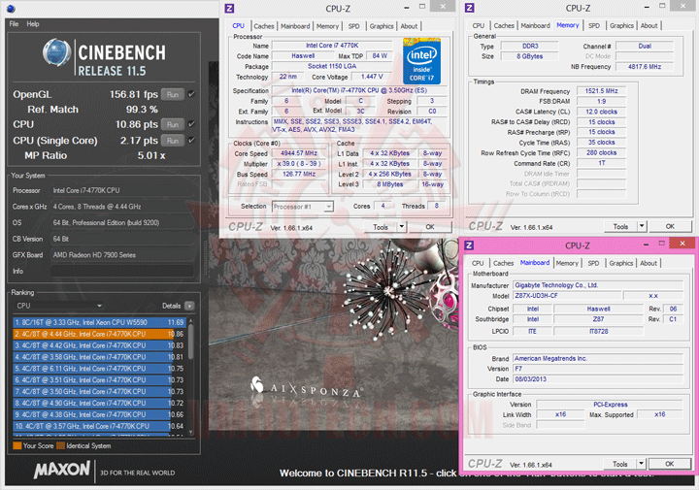699x490 pixels.
Task: Click the Identical System legend swatch
Action: (x=60, y=445)
